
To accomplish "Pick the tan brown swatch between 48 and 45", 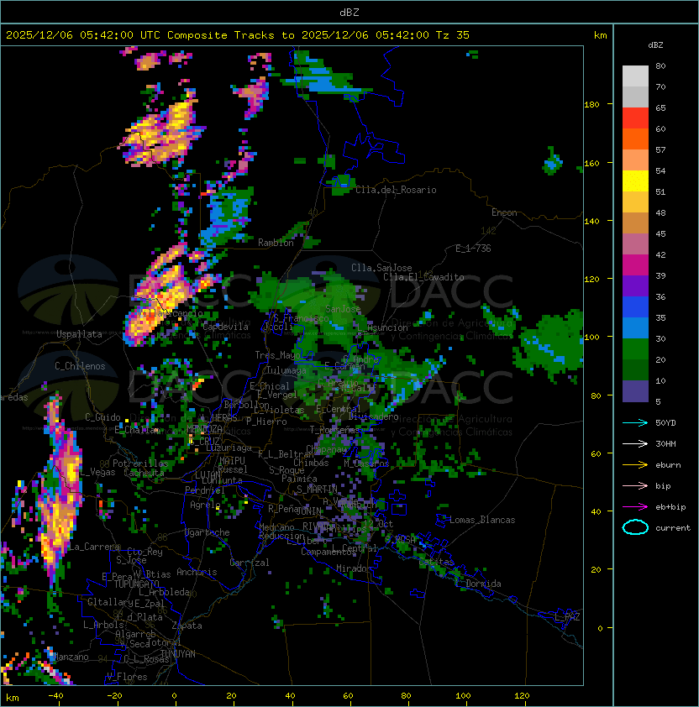I will (x=635, y=223).
